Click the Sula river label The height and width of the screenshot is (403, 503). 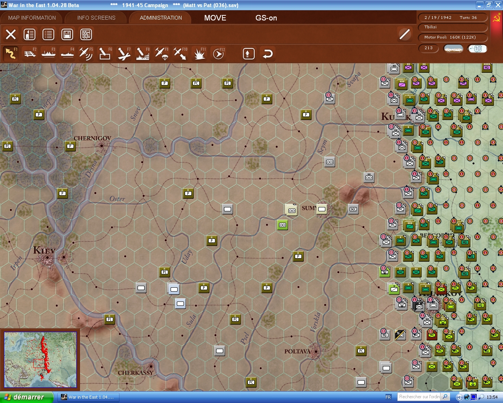tap(191, 321)
